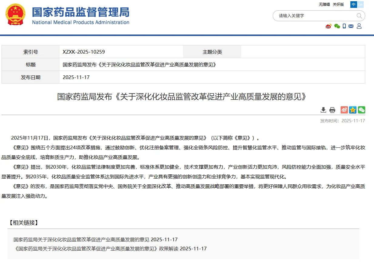Select the 中 language tab
374x267 pixels.
click(353, 5)
